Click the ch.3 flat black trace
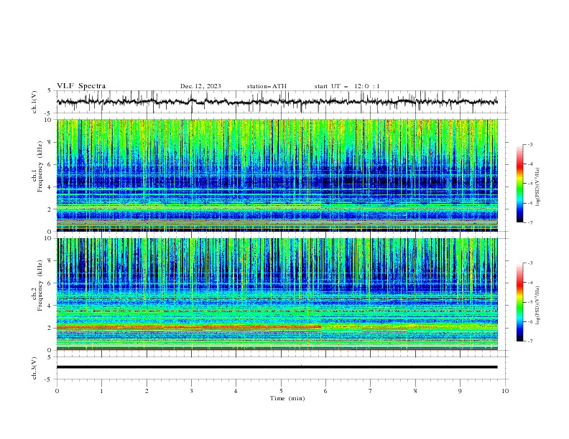 [277, 367]
